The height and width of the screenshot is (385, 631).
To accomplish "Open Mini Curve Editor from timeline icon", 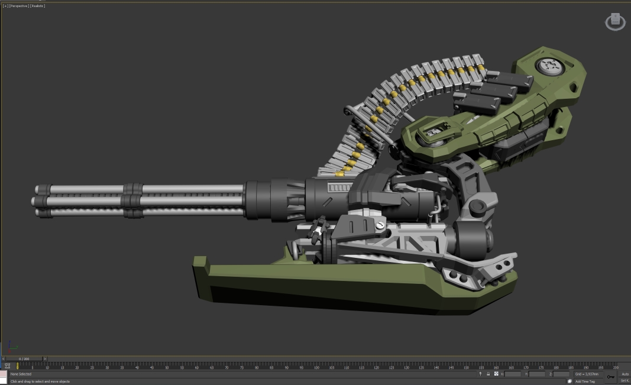I will coord(7,367).
